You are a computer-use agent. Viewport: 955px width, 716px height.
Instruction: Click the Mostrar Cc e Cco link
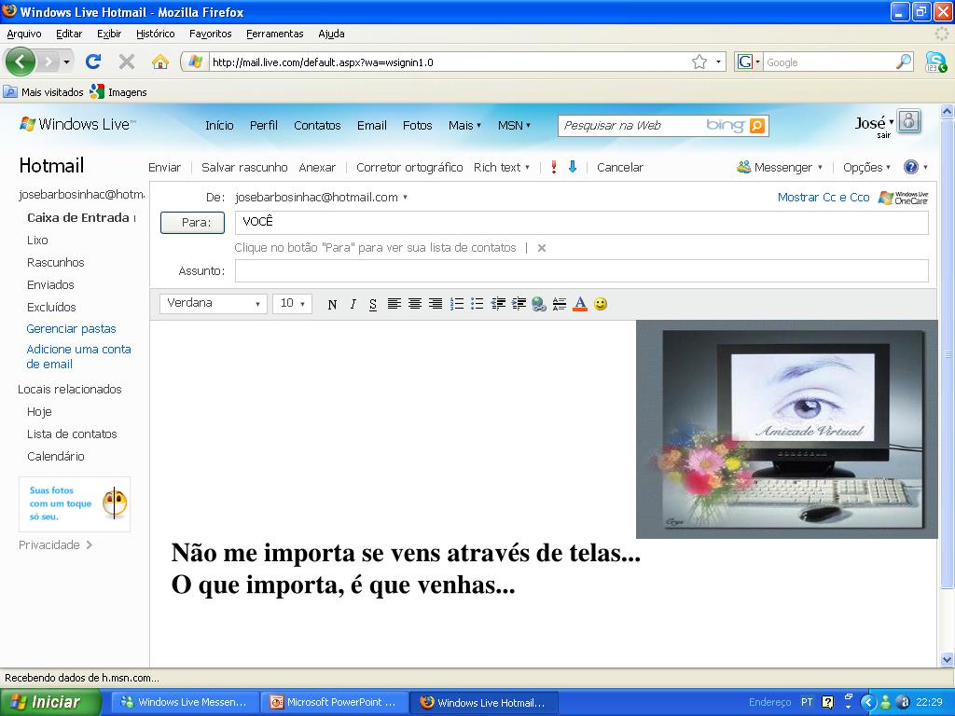[824, 198]
